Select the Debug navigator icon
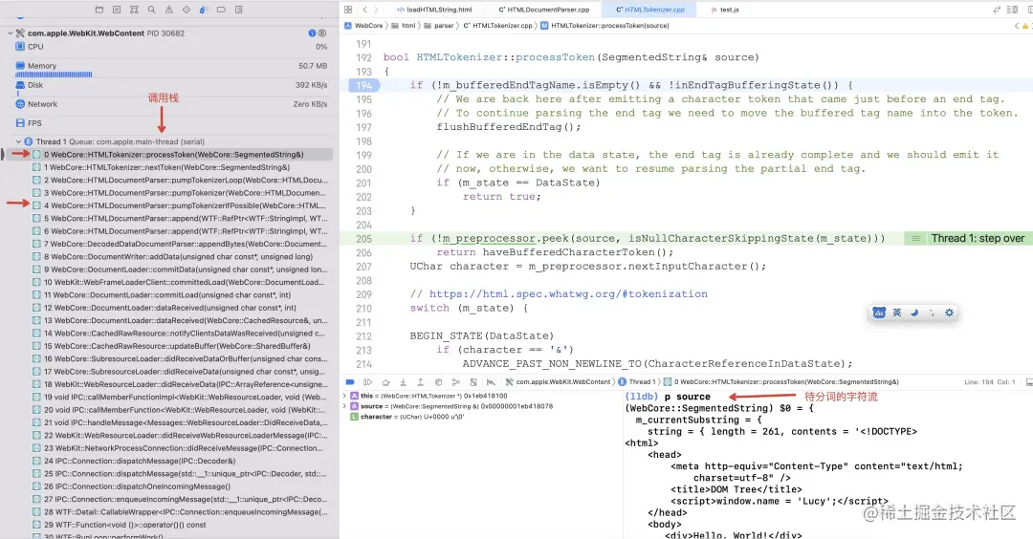1033x539 pixels. (204, 10)
